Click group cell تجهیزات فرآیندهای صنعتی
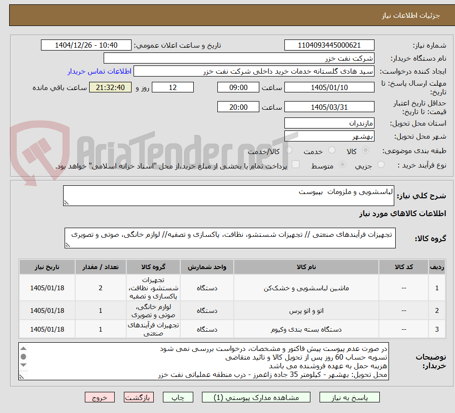 153,329
